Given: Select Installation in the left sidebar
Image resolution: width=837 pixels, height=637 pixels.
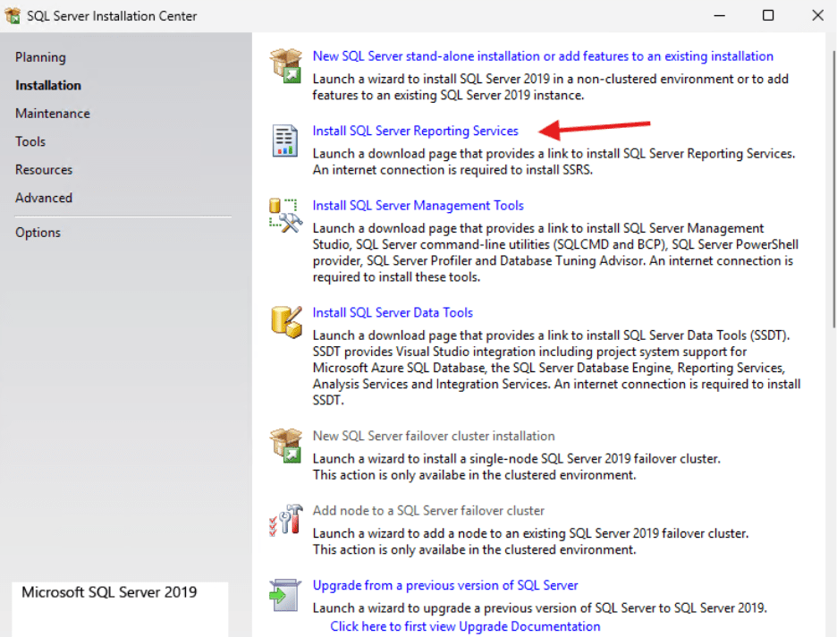Looking at the screenshot, I should pyautogui.click(x=48, y=86).
